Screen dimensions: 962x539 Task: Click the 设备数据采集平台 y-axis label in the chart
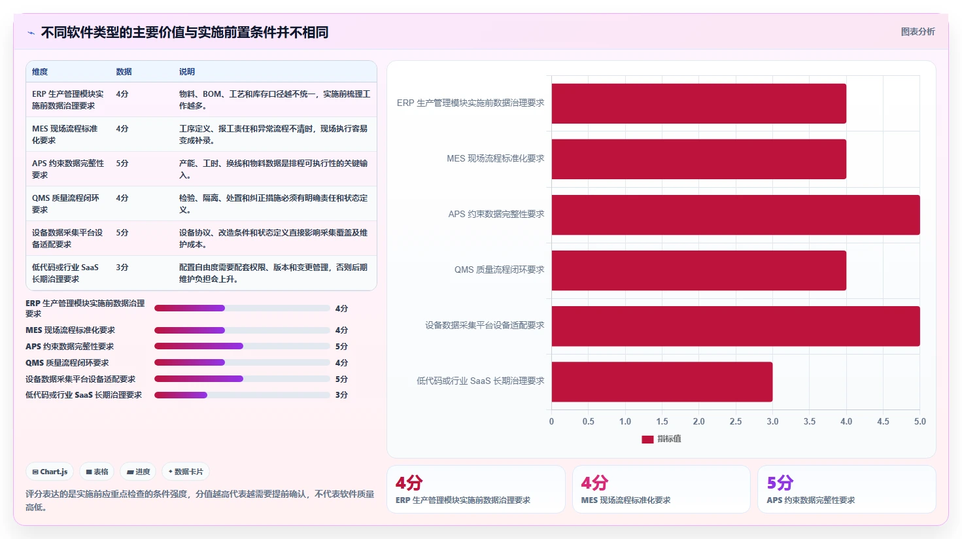tap(485, 326)
